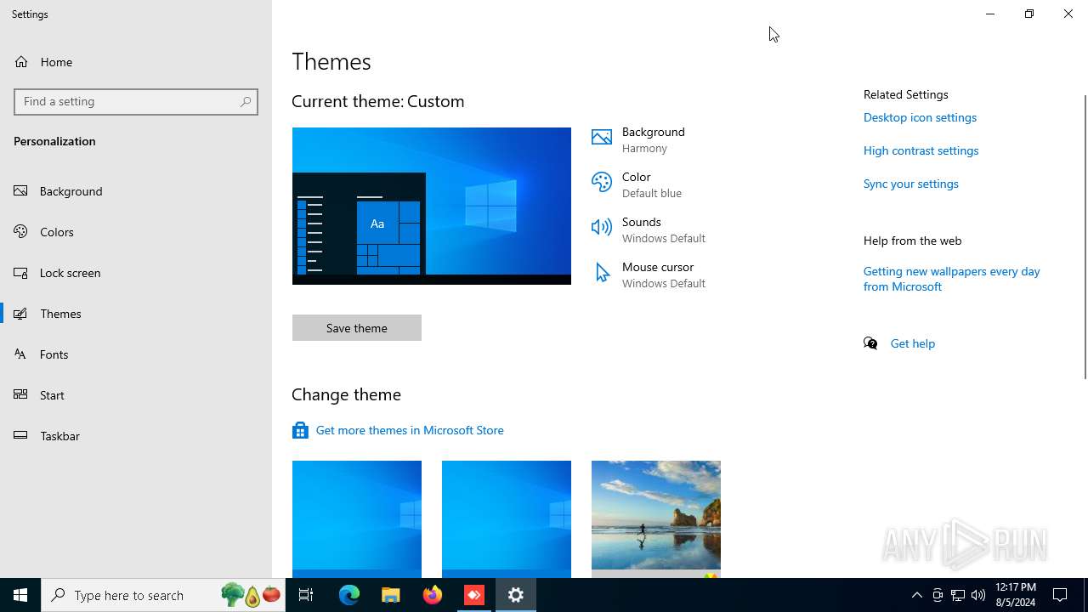Click the volume tray icon
Screen dimensions: 1088x612
click(978, 595)
